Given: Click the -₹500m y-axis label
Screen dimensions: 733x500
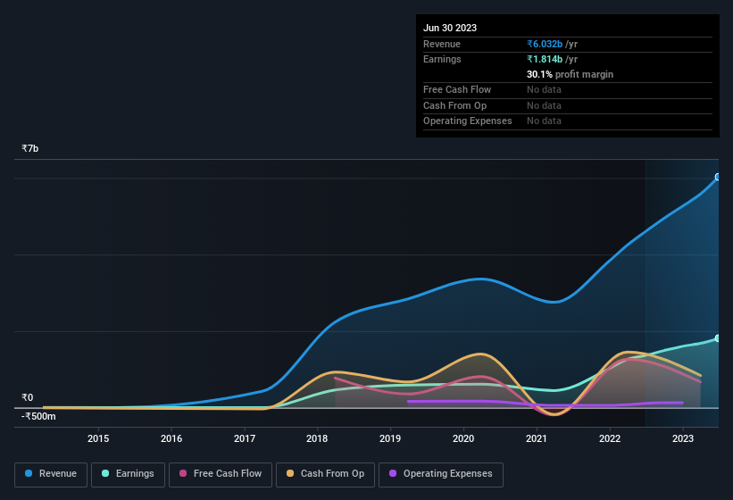Looking at the screenshot, I should click(38, 416).
